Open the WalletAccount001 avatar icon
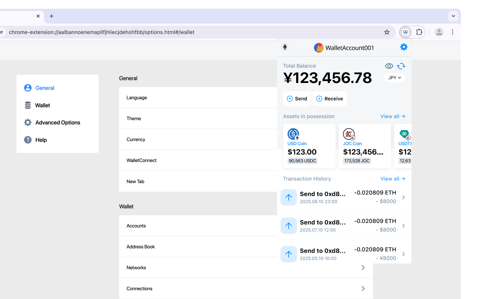This screenshot has height=299, width=478. (x=319, y=47)
